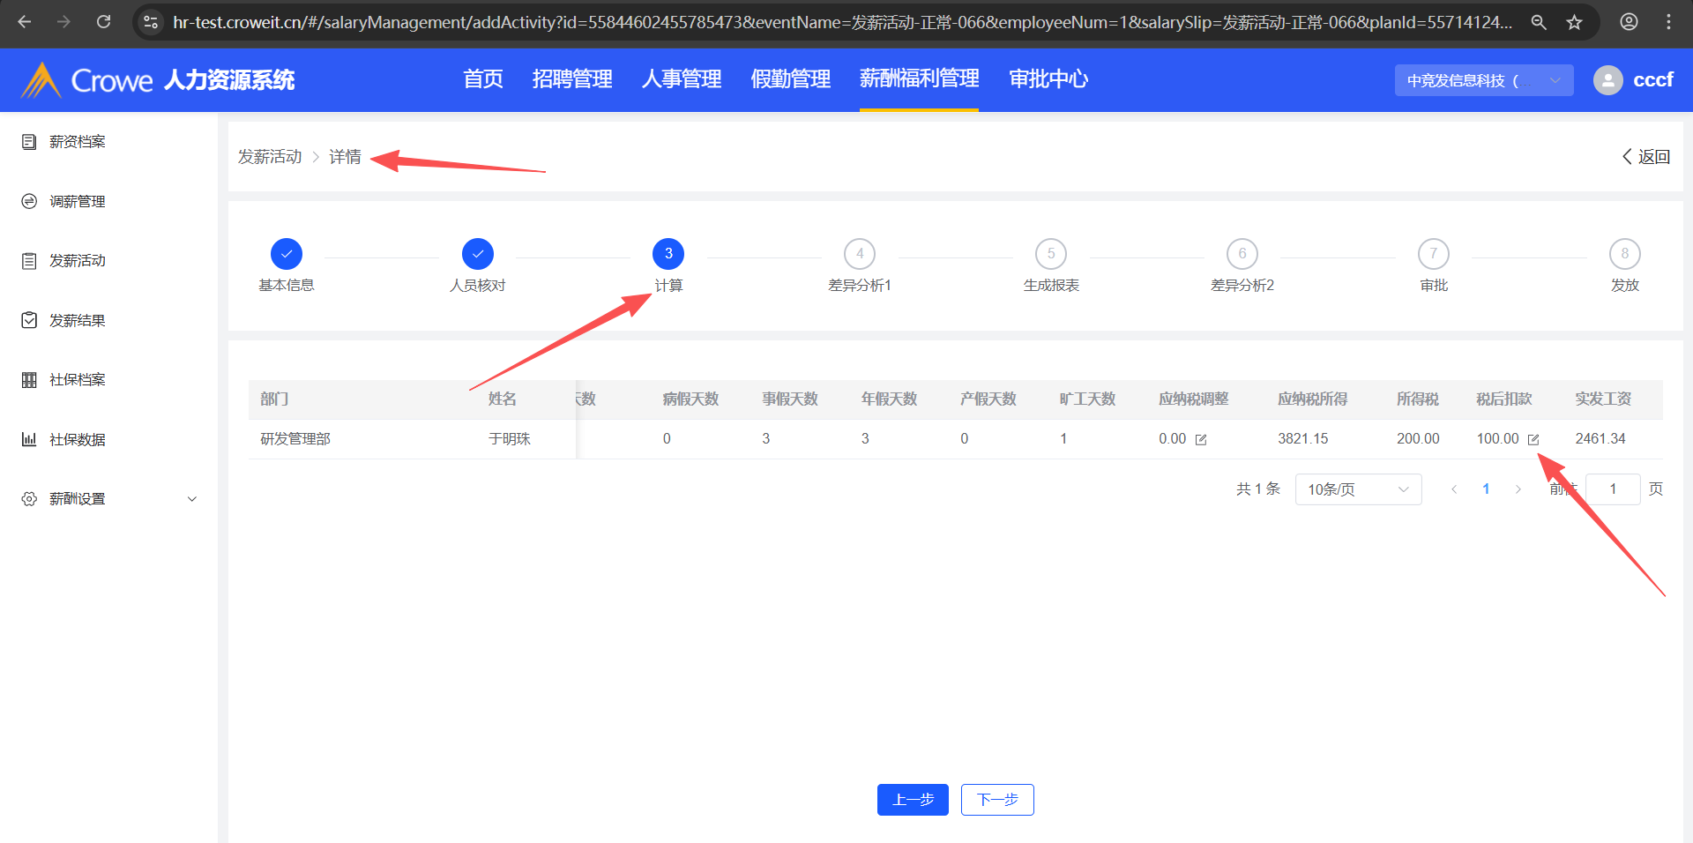Bookmark this page with the star icon
The height and width of the screenshot is (843, 1693).
click(x=1574, y=22)
